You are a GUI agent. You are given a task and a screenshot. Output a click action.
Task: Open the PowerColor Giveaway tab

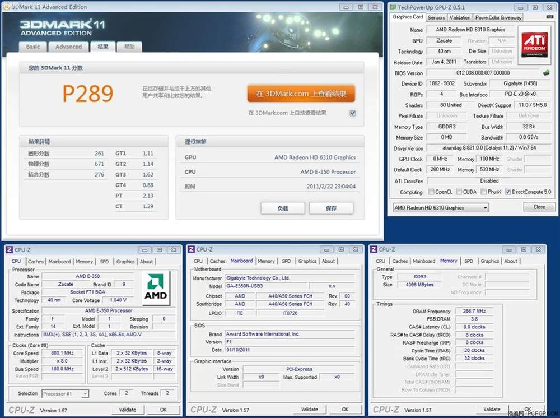[x=498, y=17]
